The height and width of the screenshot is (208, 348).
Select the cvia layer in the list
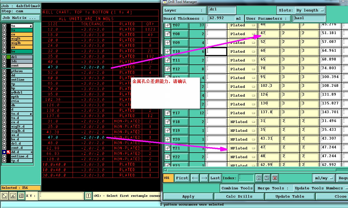pos(22,101)
